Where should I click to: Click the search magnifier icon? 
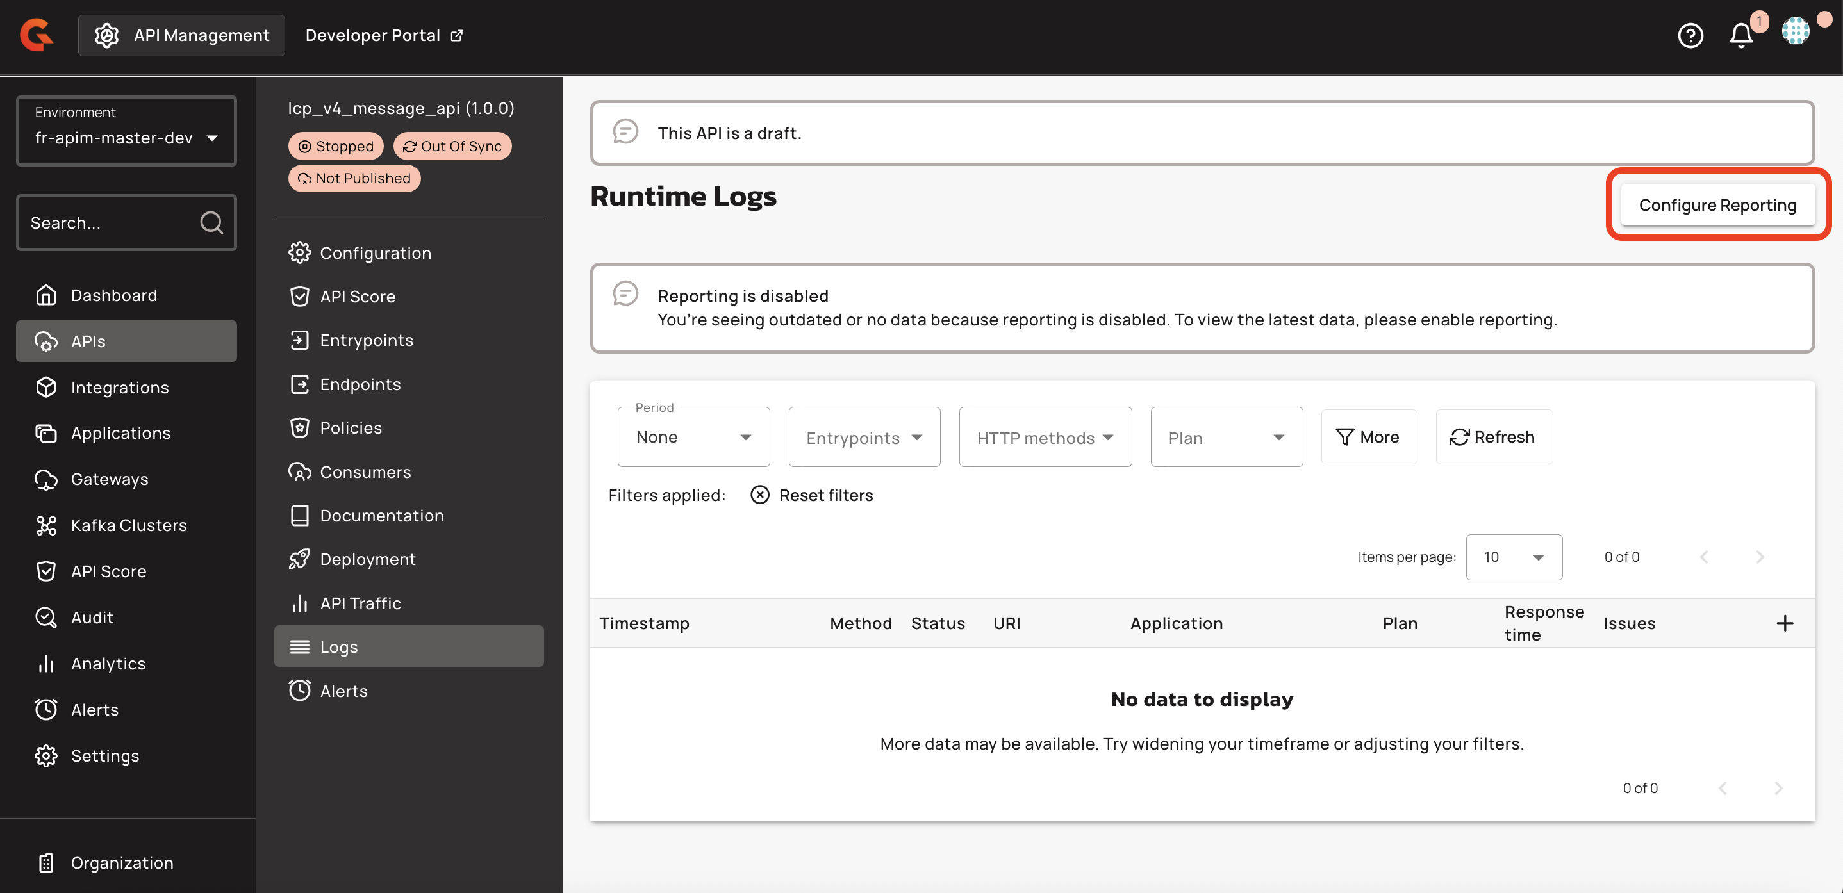pyautogui.click(x=211, y=222)
